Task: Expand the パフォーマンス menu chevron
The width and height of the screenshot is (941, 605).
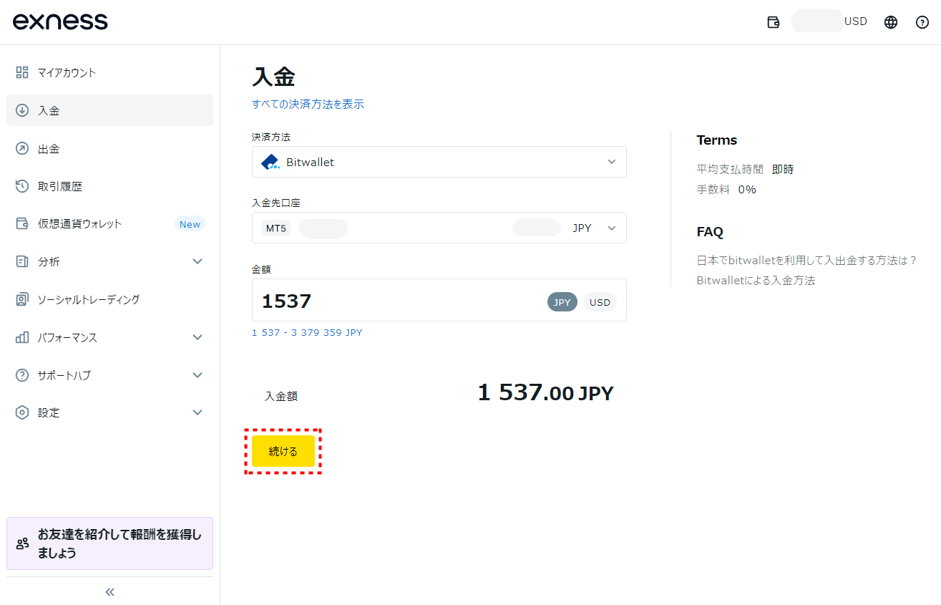Action: point(198,337)
